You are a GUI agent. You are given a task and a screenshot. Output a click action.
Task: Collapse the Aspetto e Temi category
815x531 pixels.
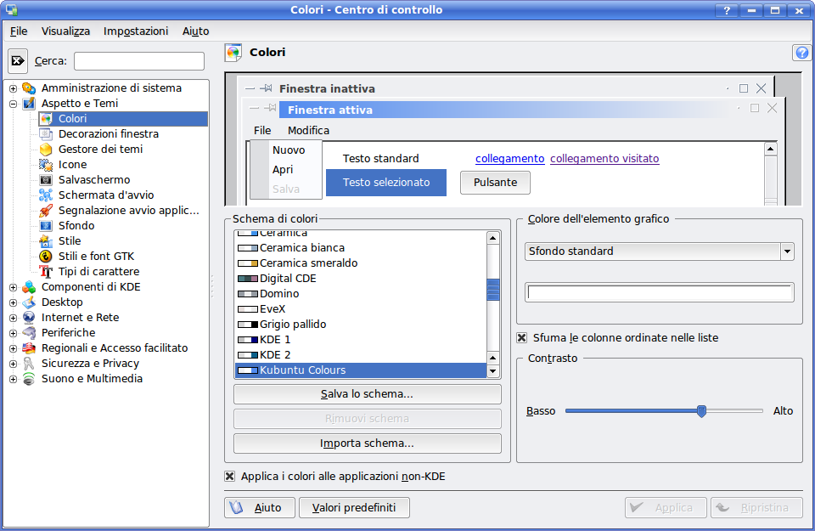pyautogui.click(x=13, y=104)
